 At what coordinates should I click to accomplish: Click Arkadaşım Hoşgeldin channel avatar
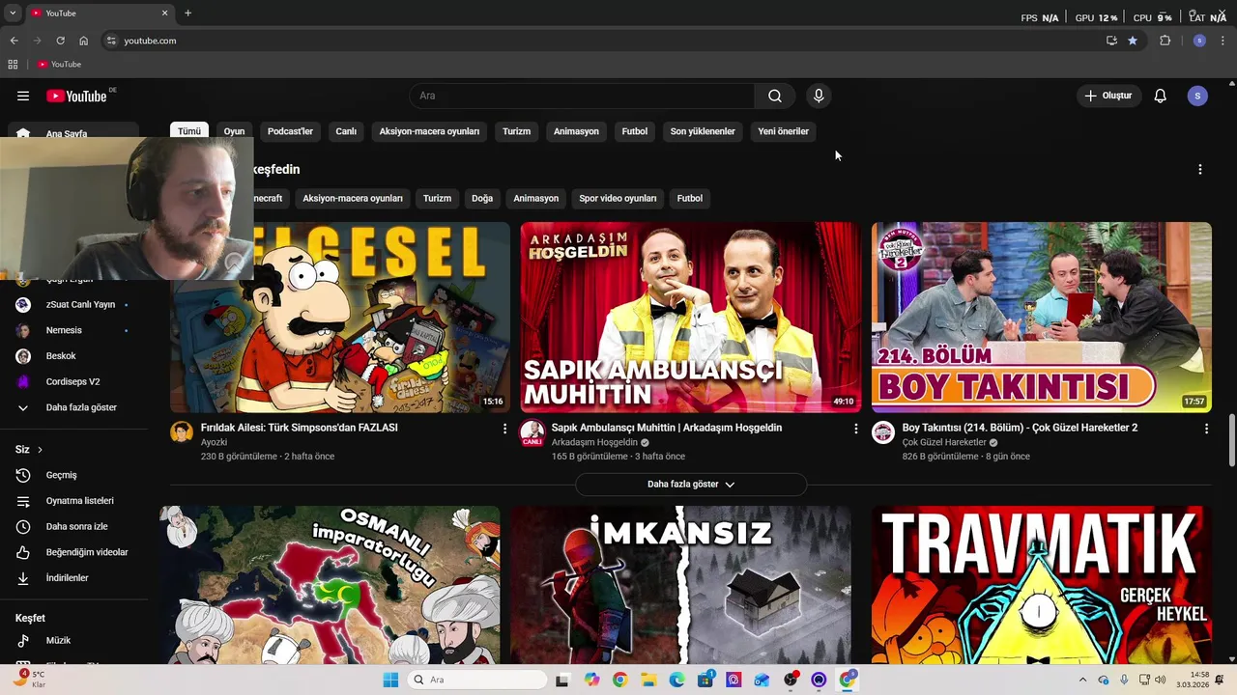click(532, 432)
